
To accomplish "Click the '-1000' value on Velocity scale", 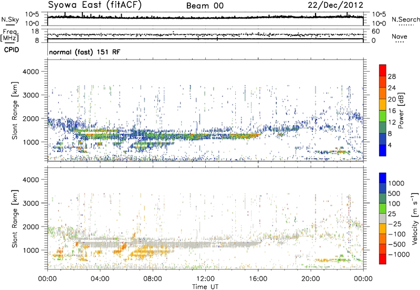I will click(399, 254).
